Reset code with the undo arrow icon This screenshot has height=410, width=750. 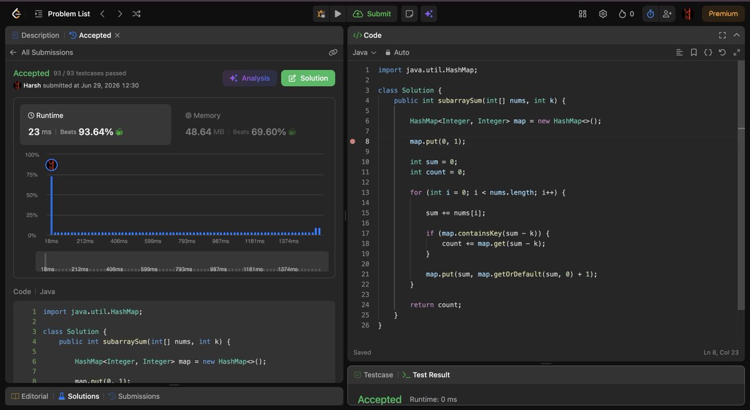722,52
